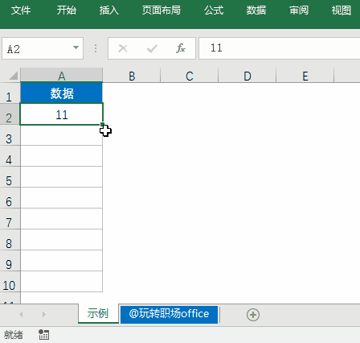Image resolution: width=360 pixels, height=343 pixels.
Task: Click the fill handle of cell A2
Action: click(x=102, y=124)
